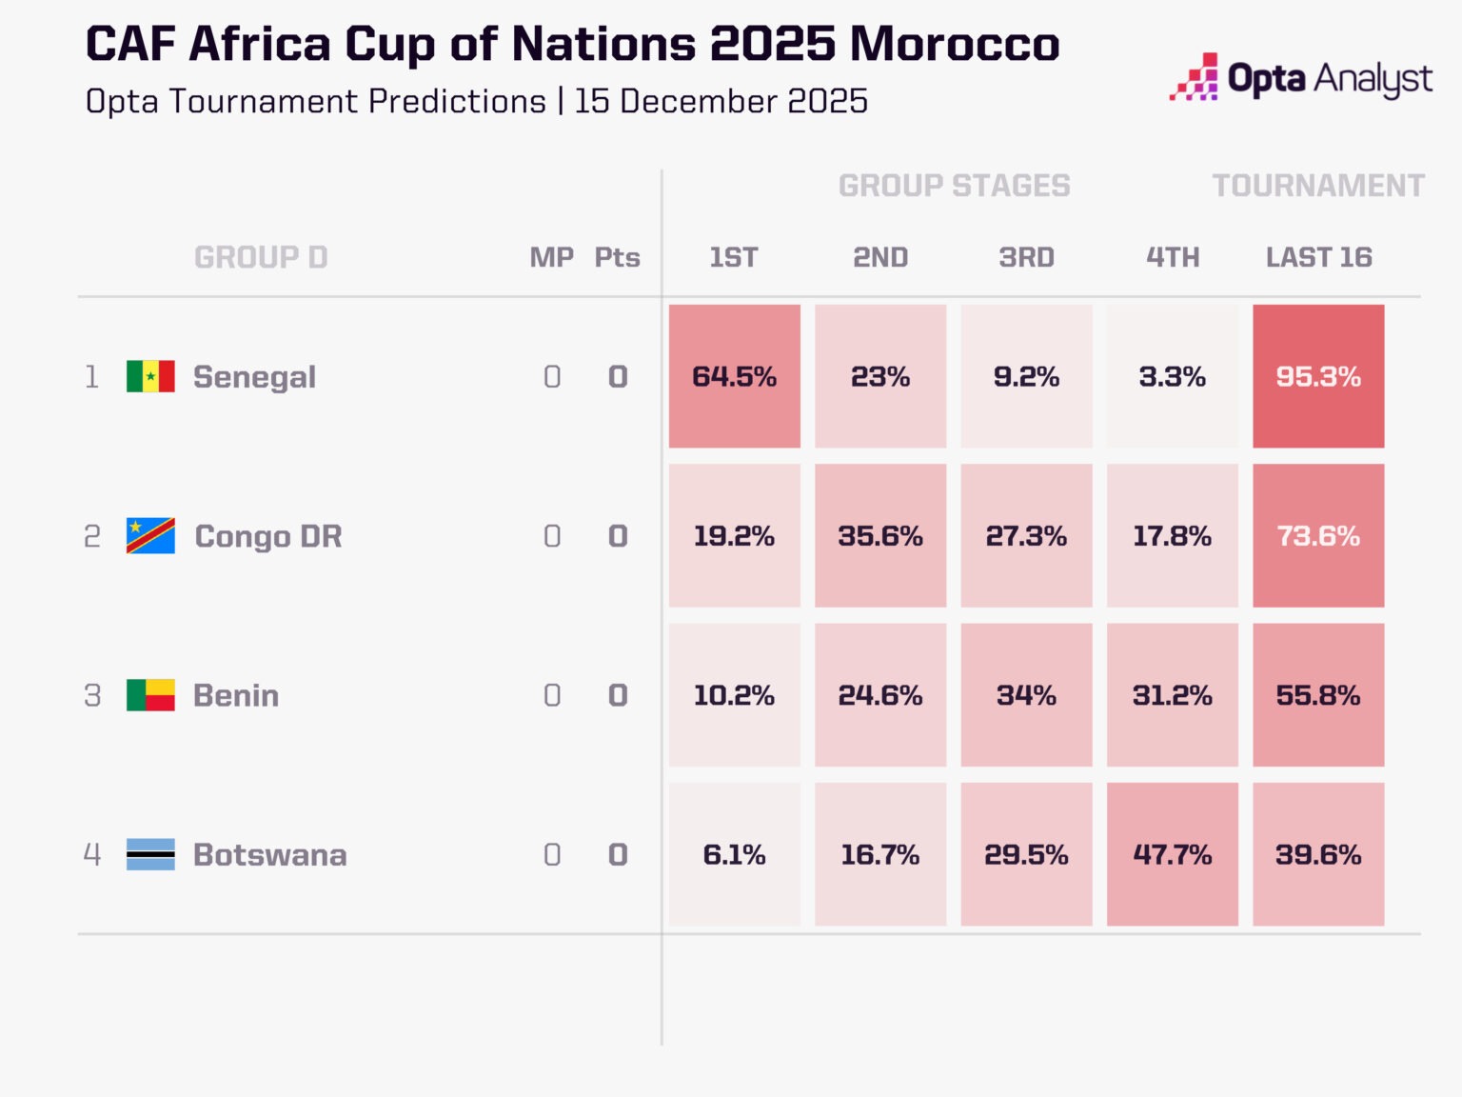The image size is (1462, 1097).
Task: Click the Senegal flag icon
Action: [x=150, y=376]
